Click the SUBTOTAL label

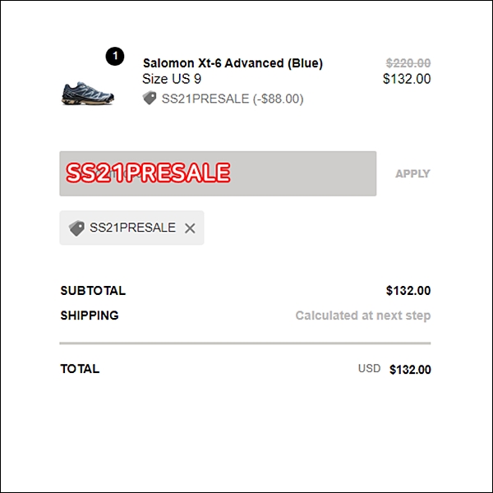click(93, 291)
